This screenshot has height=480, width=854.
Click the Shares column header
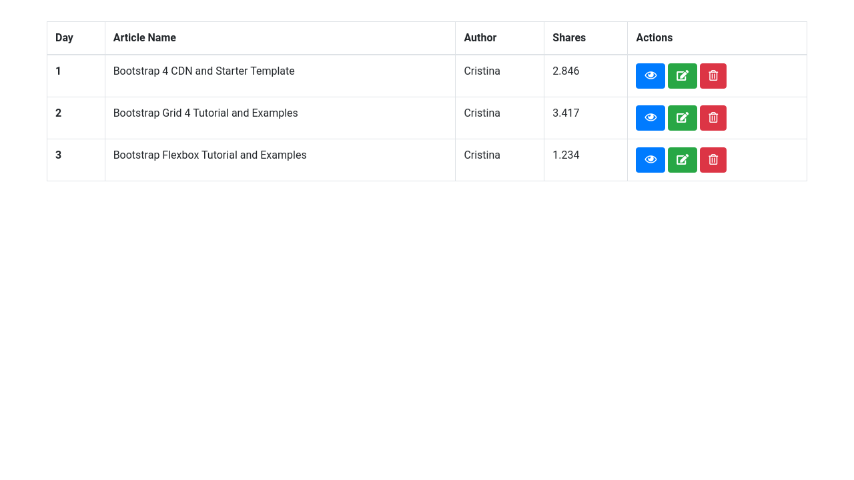[x=569, y=38]
